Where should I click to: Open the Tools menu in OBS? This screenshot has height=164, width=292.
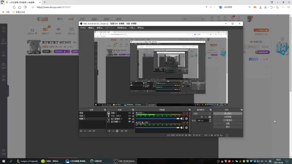(132, 28)
